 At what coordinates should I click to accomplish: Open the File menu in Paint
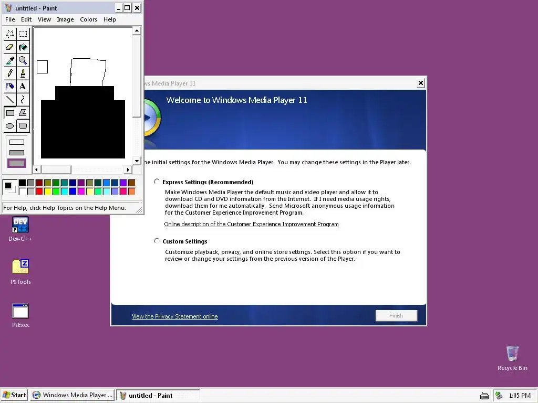[10, 19]
